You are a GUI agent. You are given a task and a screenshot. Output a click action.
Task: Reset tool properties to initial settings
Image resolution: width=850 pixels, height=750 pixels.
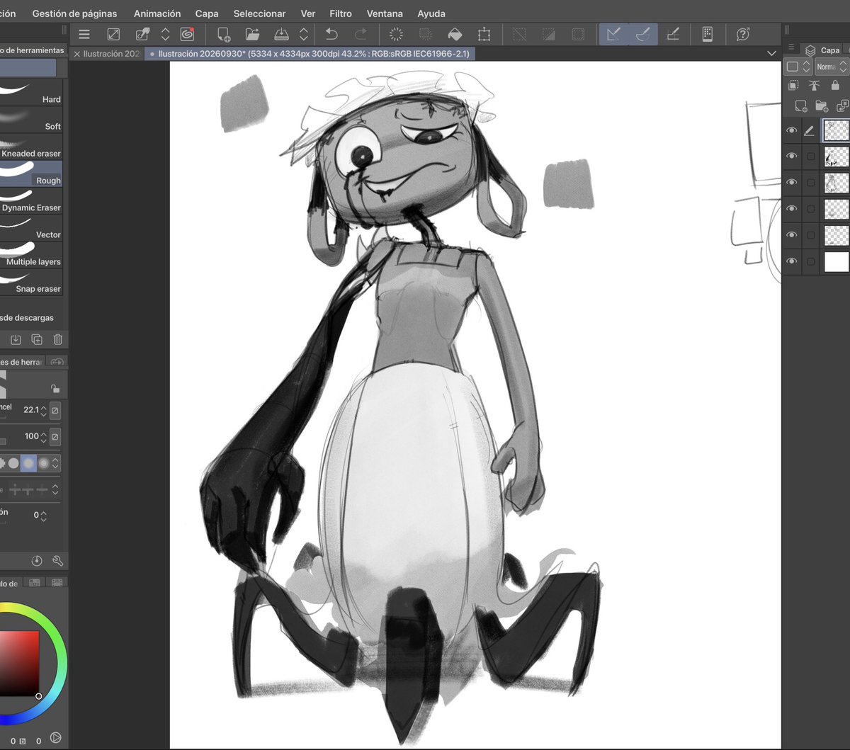[37, 561]
